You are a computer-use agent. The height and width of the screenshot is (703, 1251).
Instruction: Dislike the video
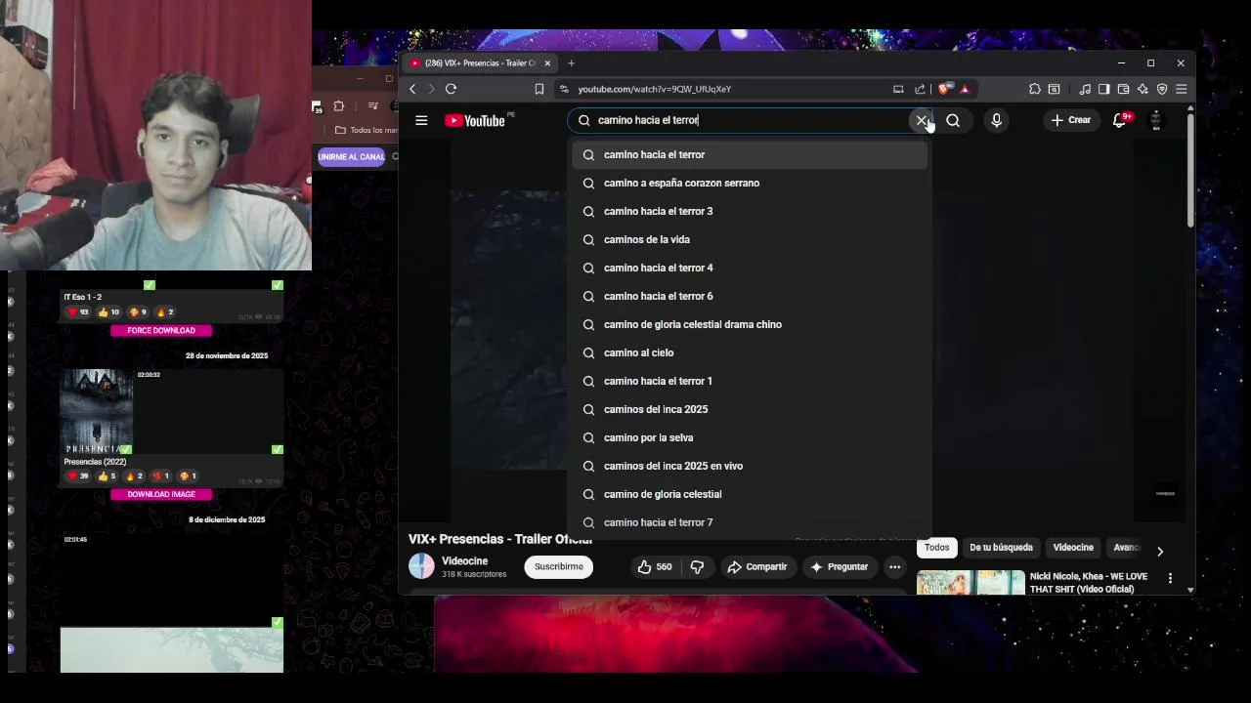pos(697,566)
